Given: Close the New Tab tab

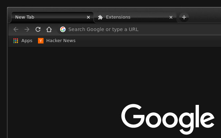Looking at the screenshot, I should pyautogui.click(x=88, y=17).
